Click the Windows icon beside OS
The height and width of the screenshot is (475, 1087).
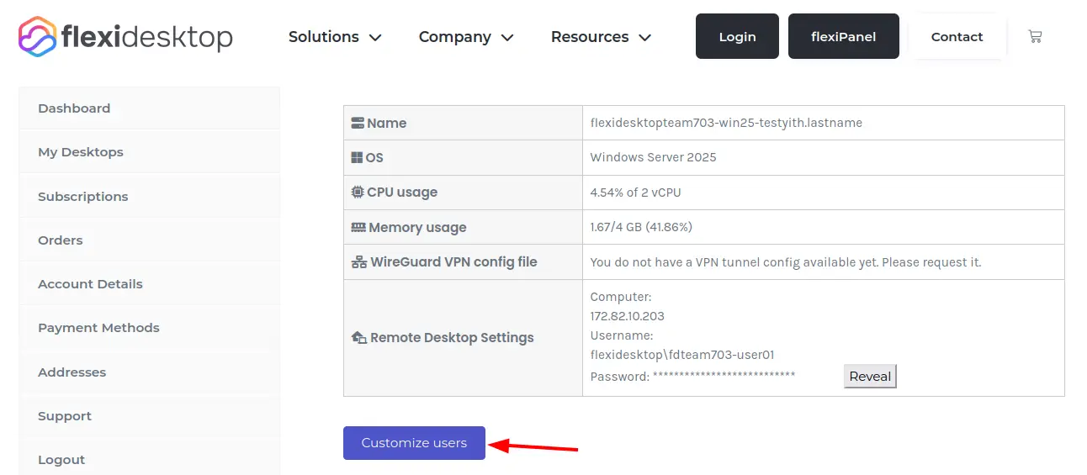click(357, 157)
